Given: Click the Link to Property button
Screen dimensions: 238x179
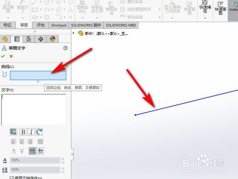Looking at the screenshot, I should [x=13, y=132].
